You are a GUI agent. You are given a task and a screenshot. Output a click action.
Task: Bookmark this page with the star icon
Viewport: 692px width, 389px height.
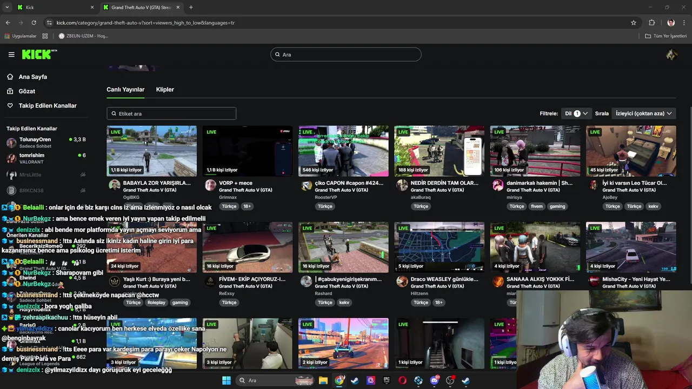[x=634, y=23]
